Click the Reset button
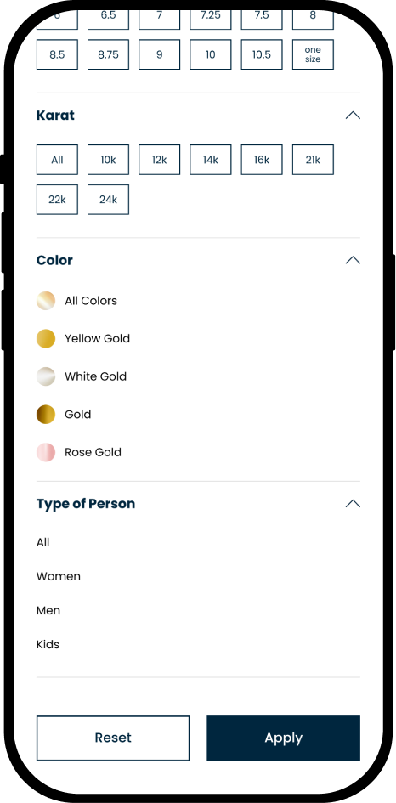This screenshot has height=803, width=396. (x=113, y=738)
